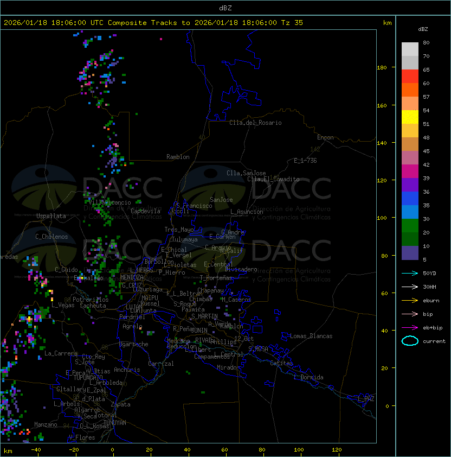Click the Clla.El_Cavadito place label
This screenshot has height=457, width=451.
pos(273,179)
